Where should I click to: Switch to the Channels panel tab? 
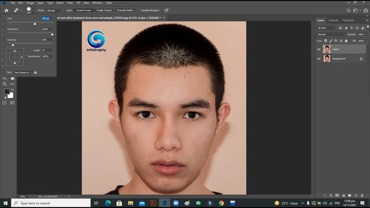pos(333,20)
